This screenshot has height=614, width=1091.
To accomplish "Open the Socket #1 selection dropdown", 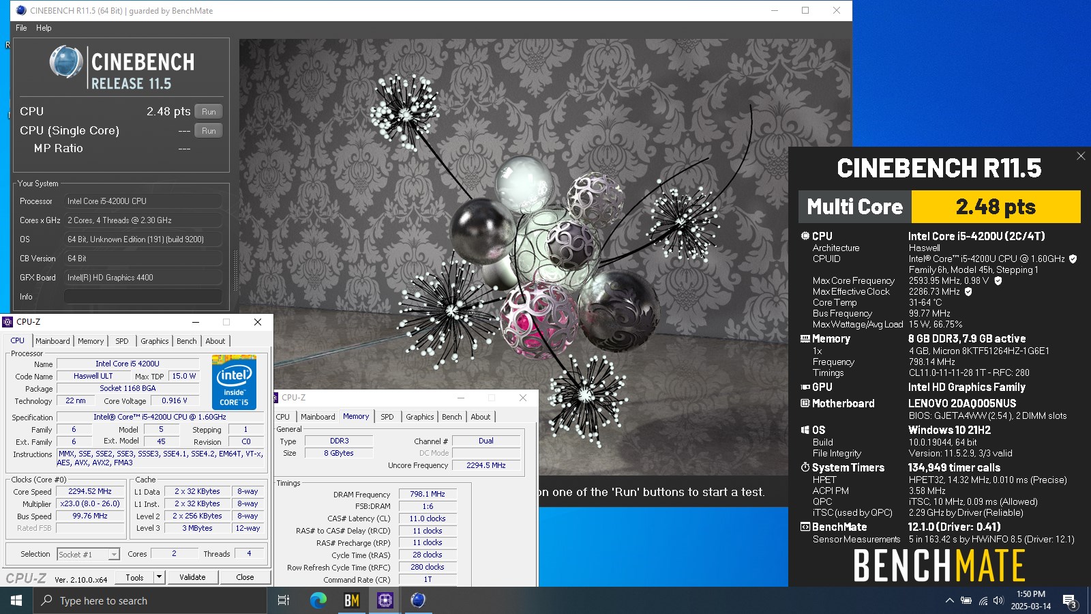I will (89, 555).
